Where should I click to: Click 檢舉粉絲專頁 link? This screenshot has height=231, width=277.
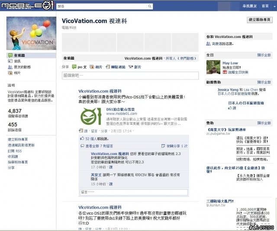tap(18, 162)
